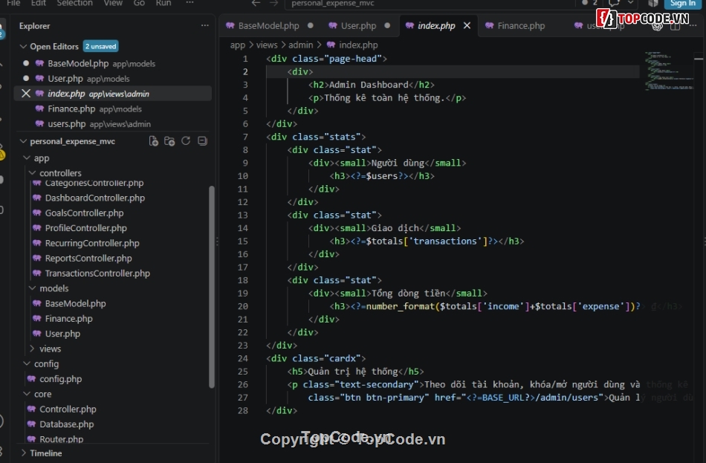
Task: Click the PHP icon beside DashboardController.php
Action: (x=37, y=198)
